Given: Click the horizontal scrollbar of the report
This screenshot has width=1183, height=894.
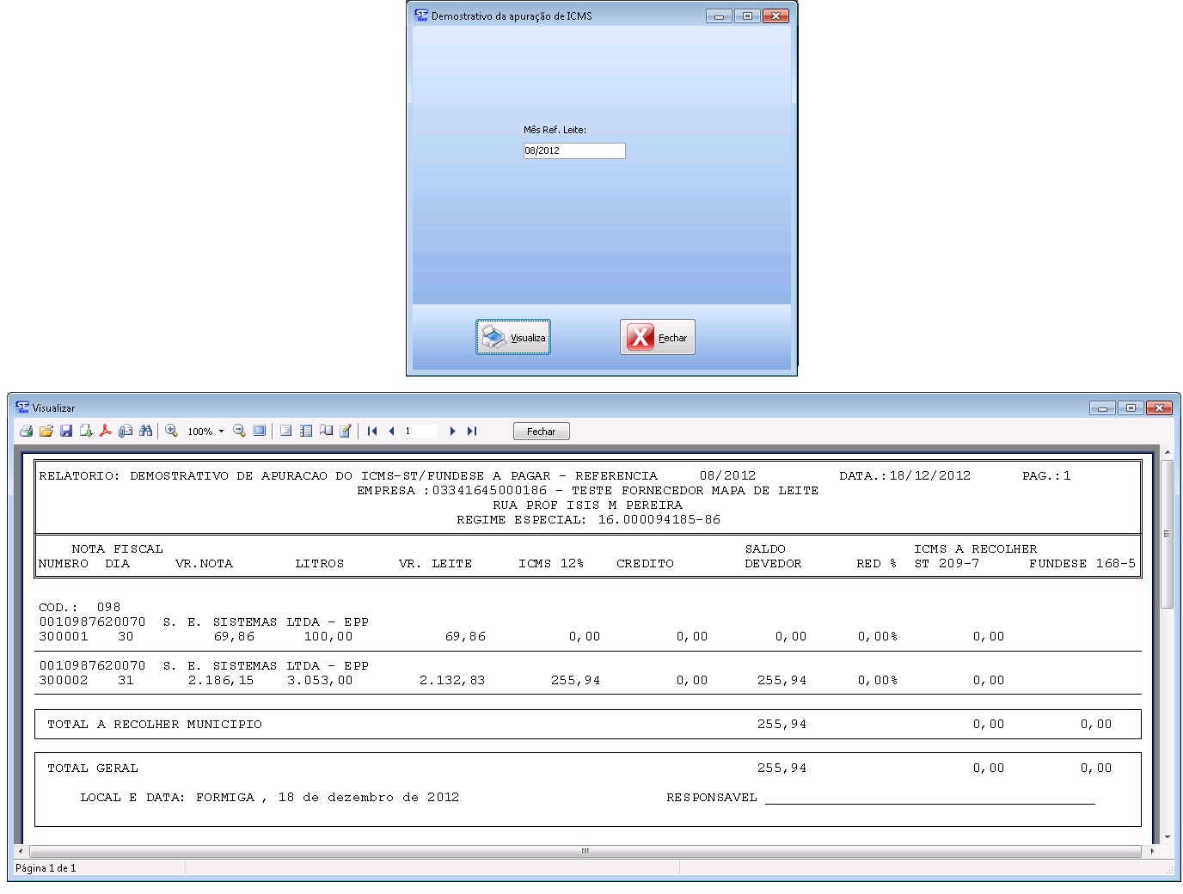Looking at the screenshot, I should tap(585, 851).
